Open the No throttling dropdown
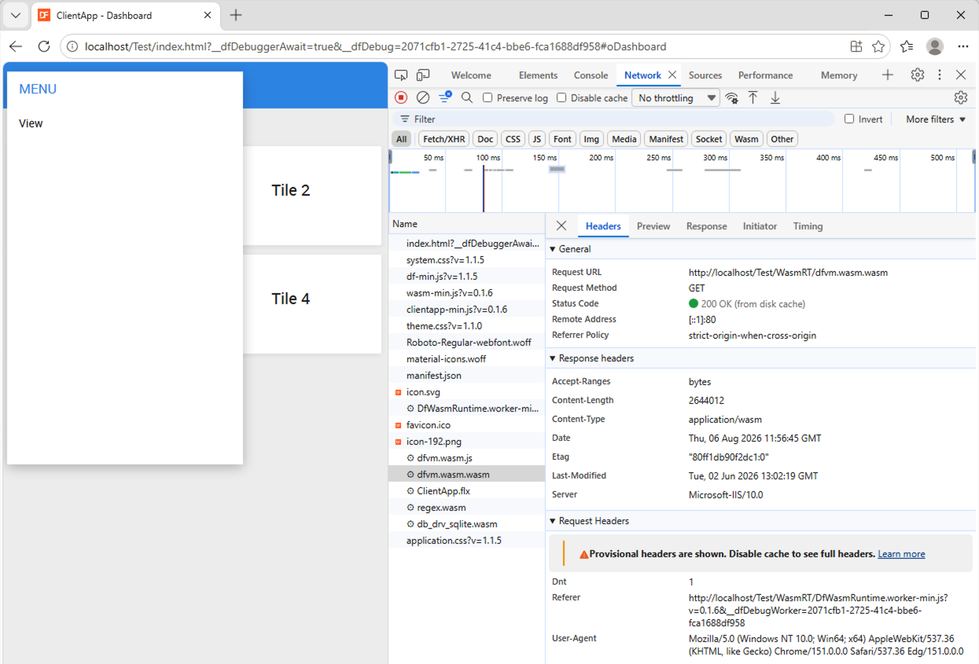This screenshot has width=979, height=664. click(676, 98)
